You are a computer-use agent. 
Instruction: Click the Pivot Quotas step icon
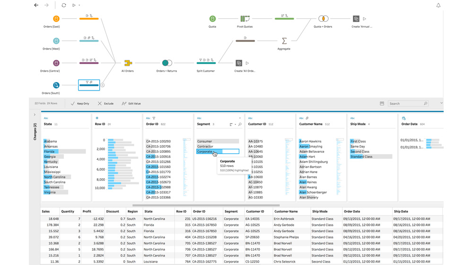coord(245,19)
